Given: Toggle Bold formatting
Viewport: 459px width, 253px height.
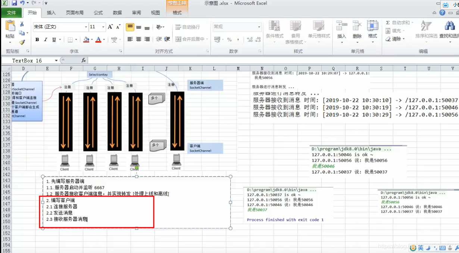Looking at the screenshot, I should (37, 39).
